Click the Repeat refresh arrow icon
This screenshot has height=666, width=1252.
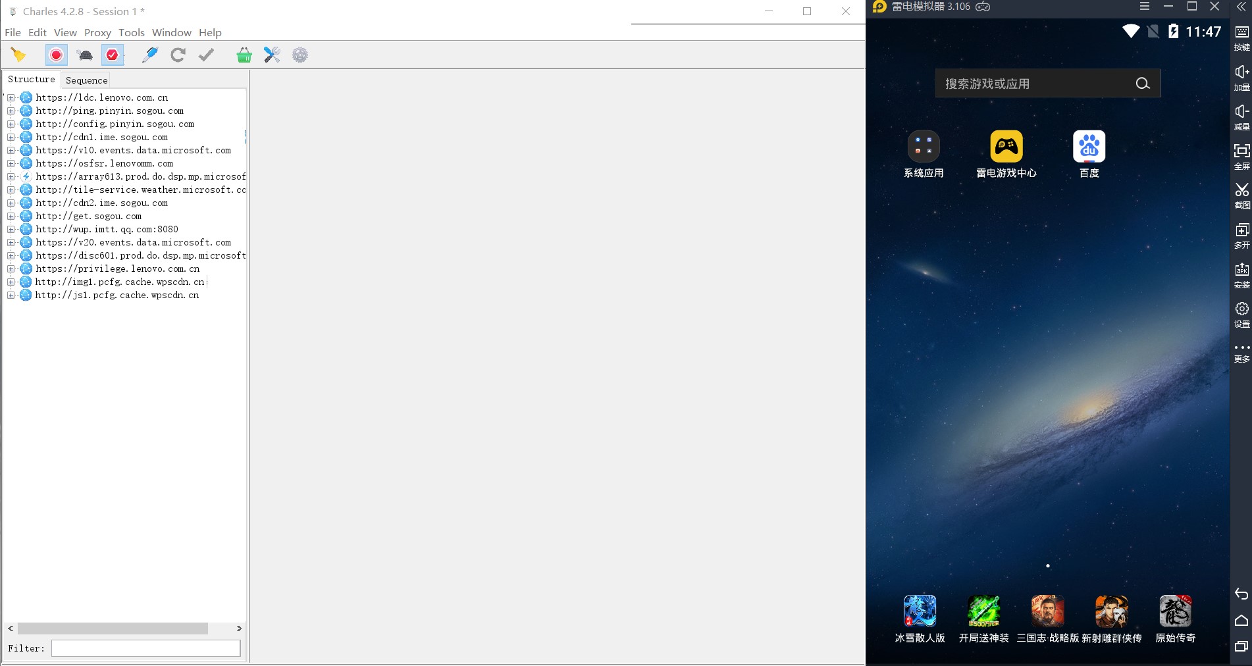178,55
